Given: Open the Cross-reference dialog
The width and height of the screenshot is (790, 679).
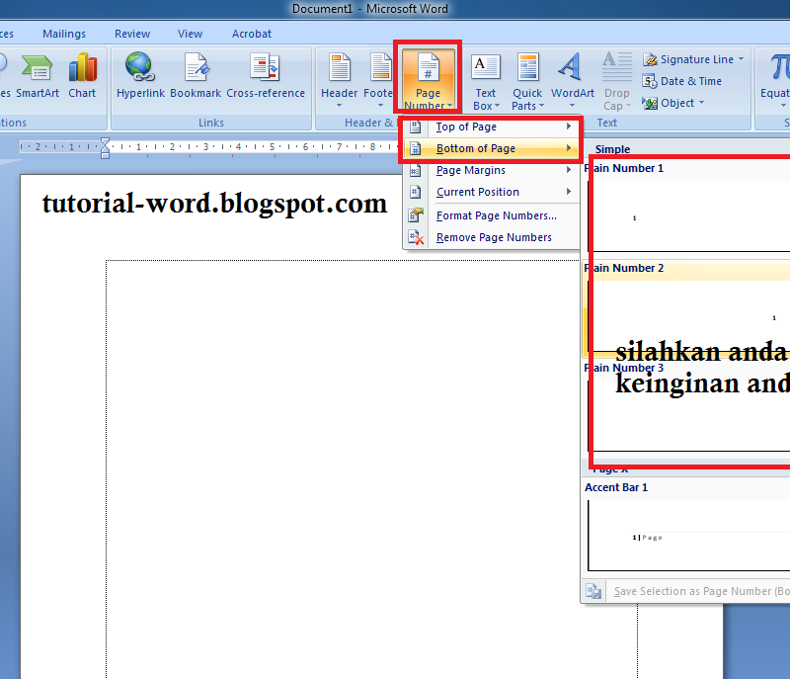Looking at the screenshot, I should point(266,77).
